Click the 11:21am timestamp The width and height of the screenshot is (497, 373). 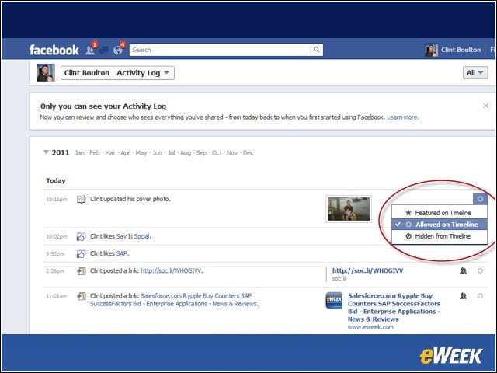coord(57,296)
